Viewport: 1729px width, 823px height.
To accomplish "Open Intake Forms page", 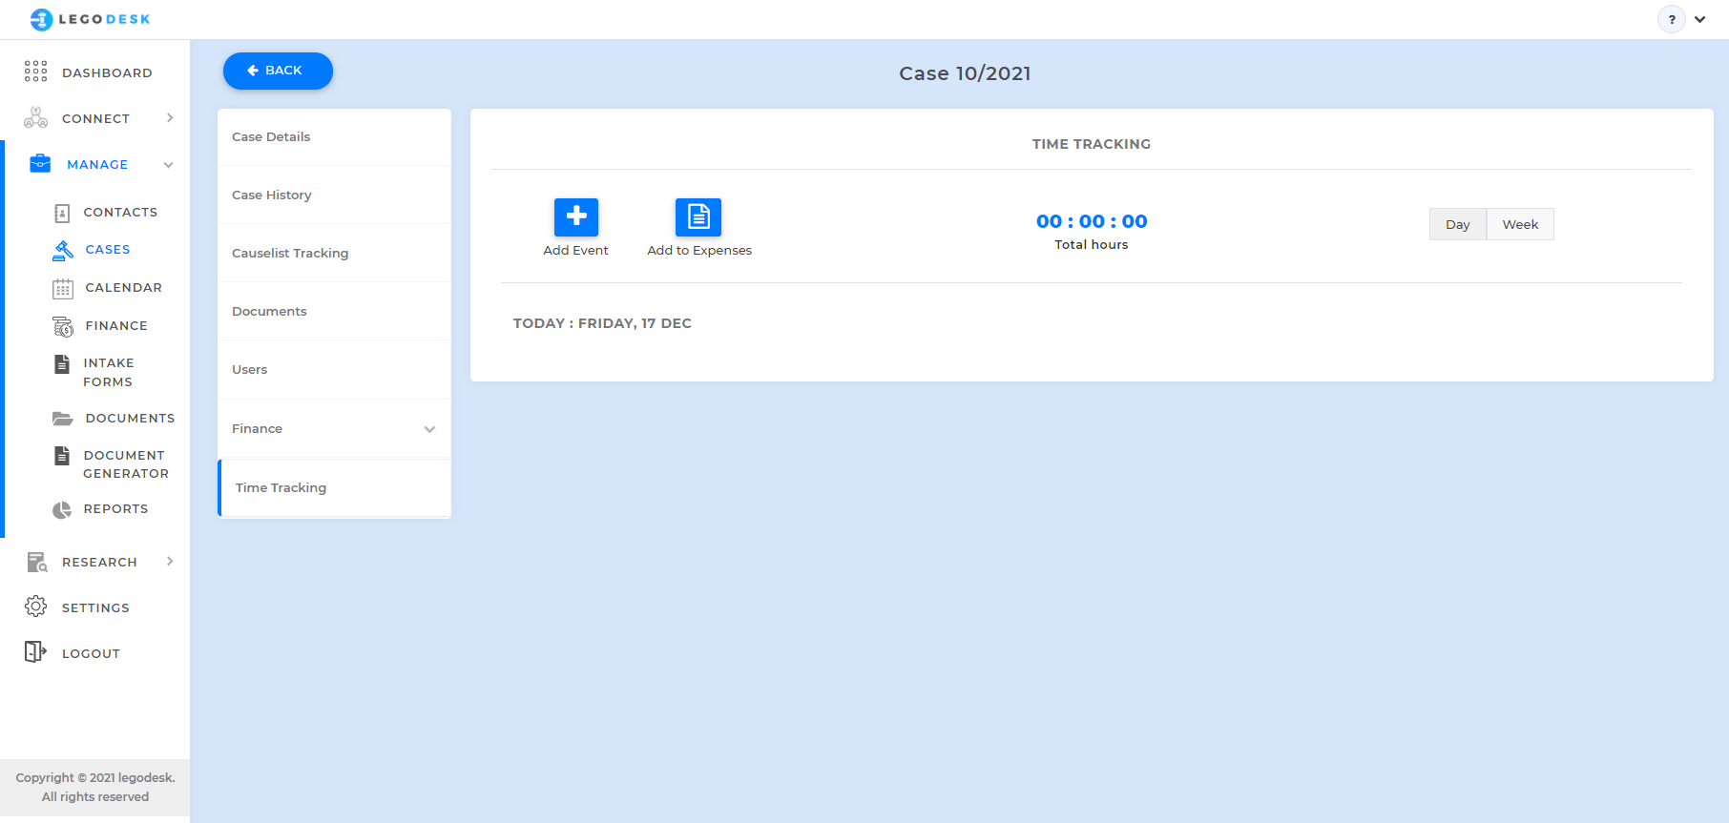I will click(x=108, y=372).
